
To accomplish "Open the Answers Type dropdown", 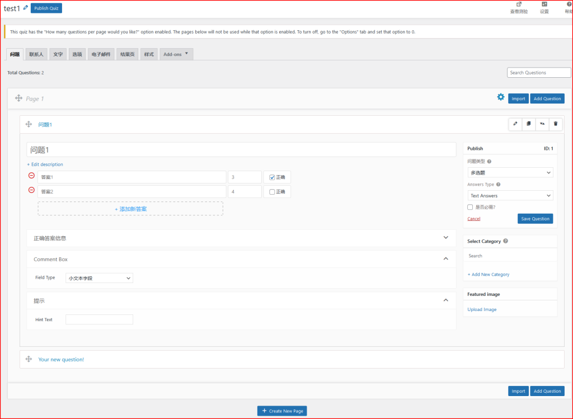I will pyautogui.click(x=510, y=196).
